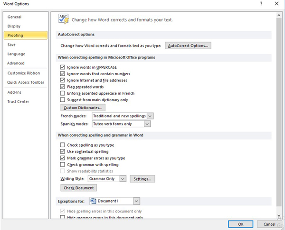Click the ABC proofing checkmark icon
The height and width of the screenshot is (230, 285).
coord(64,19)
